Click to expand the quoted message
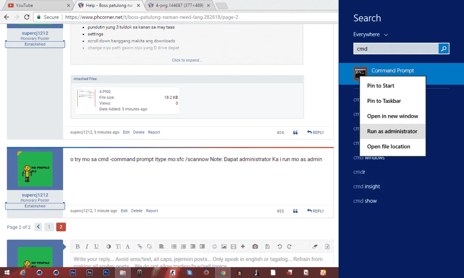The width and height of the screenshot is (464, 278). 187,60
